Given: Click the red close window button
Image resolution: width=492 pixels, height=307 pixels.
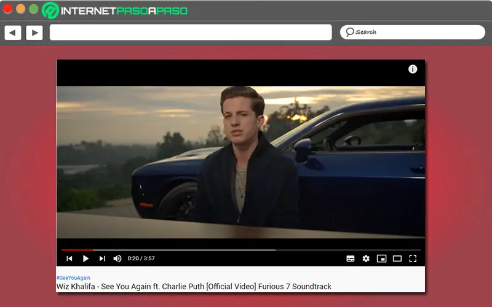Looking at the screenshot, I should [x=7, y=9].
